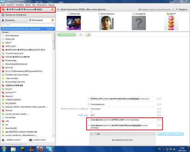Viewport: 190px width, 152px height.
Task: Click Firefox icon in the taskbar
Action: (x=41, y=148)
